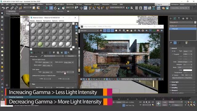The height and width of the screenshot is (111, 197).
Task: Toggle the 3D Snaps button
Action: click(x=90, y=8)
